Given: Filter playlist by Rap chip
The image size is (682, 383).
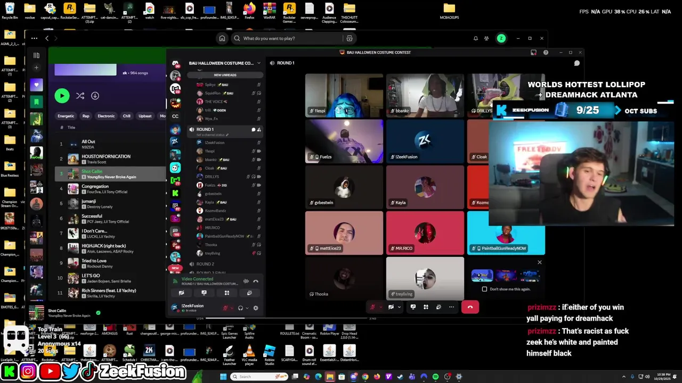Looking at the screenshot, I should click(x=86, y=116).
